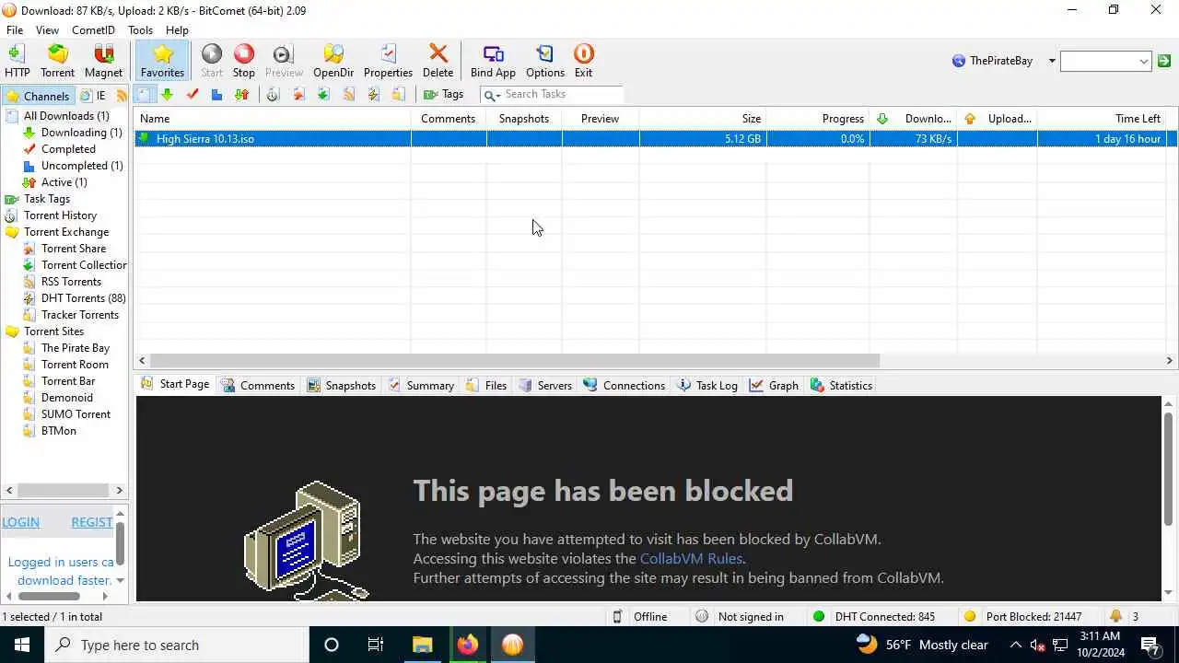Viewport: 1179px width, 663px height.
Task: Switch to the Channels sidebar tab
Action: pos(37,96)
